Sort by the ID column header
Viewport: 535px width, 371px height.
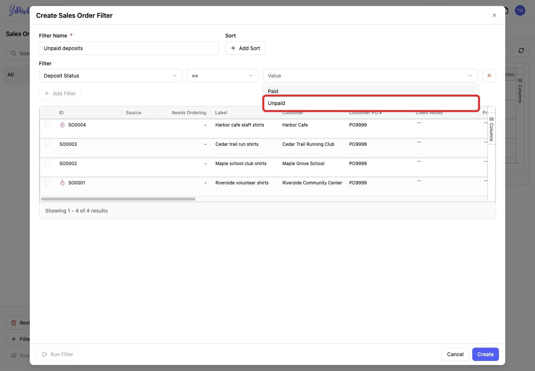pos(61,113)
